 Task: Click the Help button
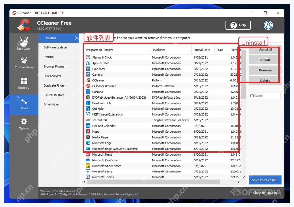pyautogui.click(x=238, y=25)
